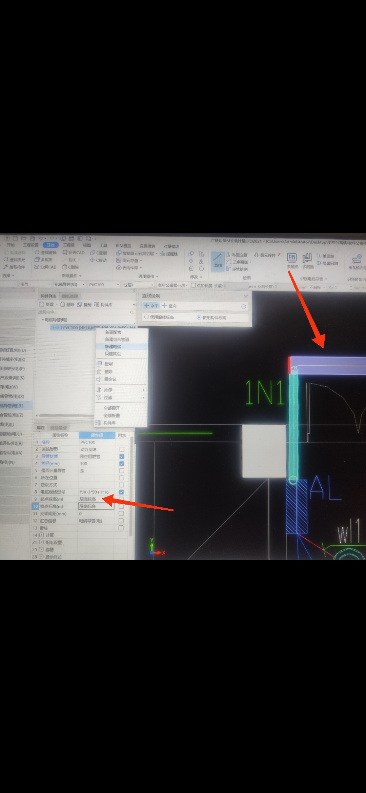Choose 新建组合管道 in context menu
This screenshot has width=366, height=793.
pos(117,339)
